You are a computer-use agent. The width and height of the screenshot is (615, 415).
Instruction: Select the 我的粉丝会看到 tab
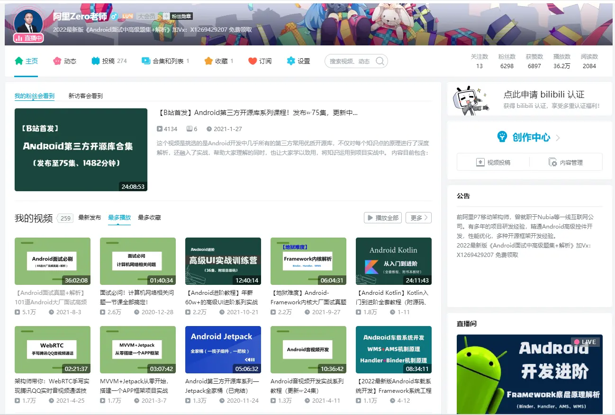(x=35, y=96)
